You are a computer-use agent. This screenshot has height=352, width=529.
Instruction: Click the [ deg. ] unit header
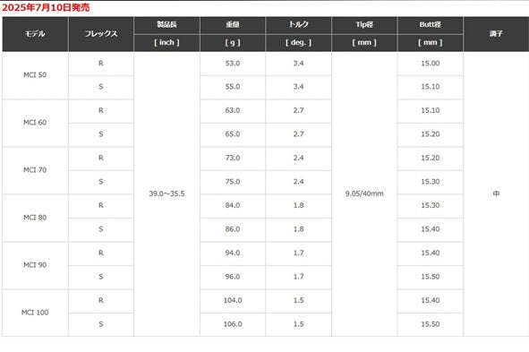pos(299,43)
